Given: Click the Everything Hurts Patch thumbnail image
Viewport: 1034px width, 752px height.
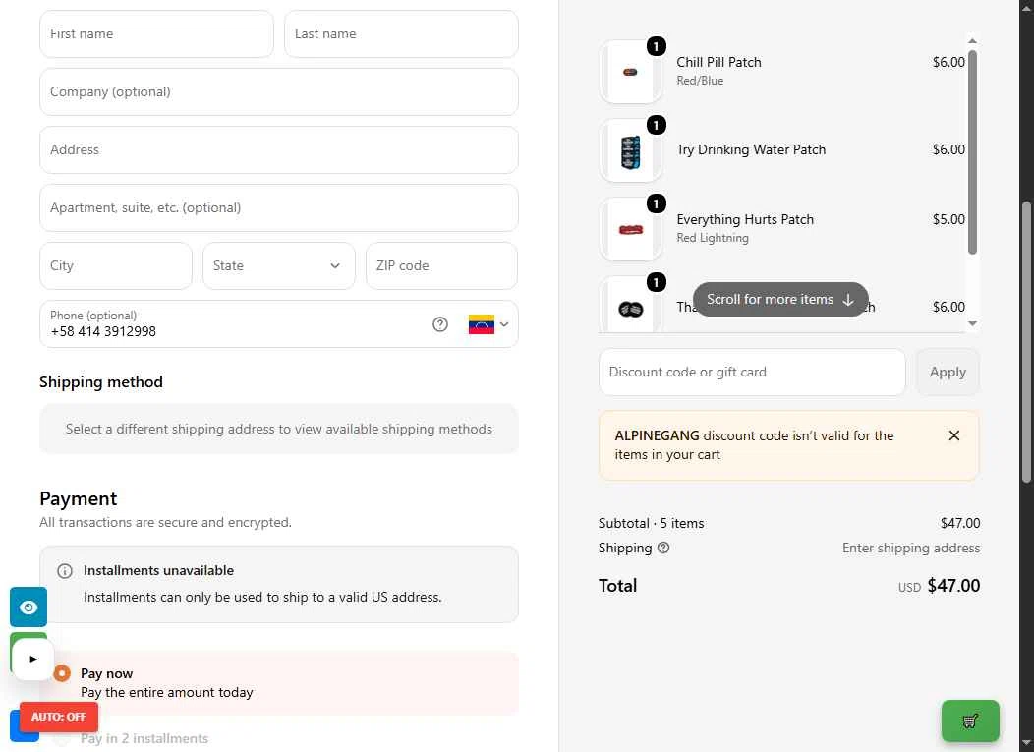Looking at the screenshot, I should coord(630,229).
